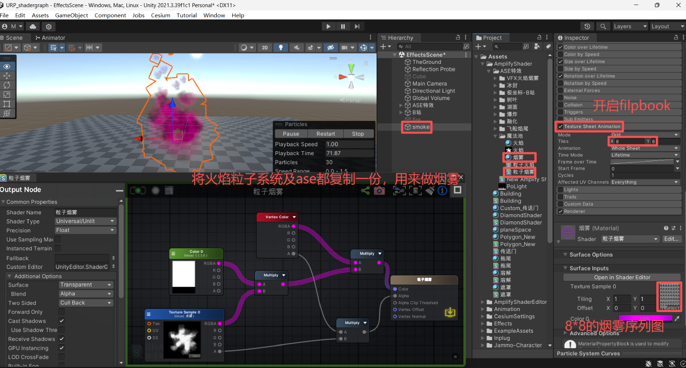
Task: Uncheck Texture Sheet Animation module
Action: coord(561,127)
